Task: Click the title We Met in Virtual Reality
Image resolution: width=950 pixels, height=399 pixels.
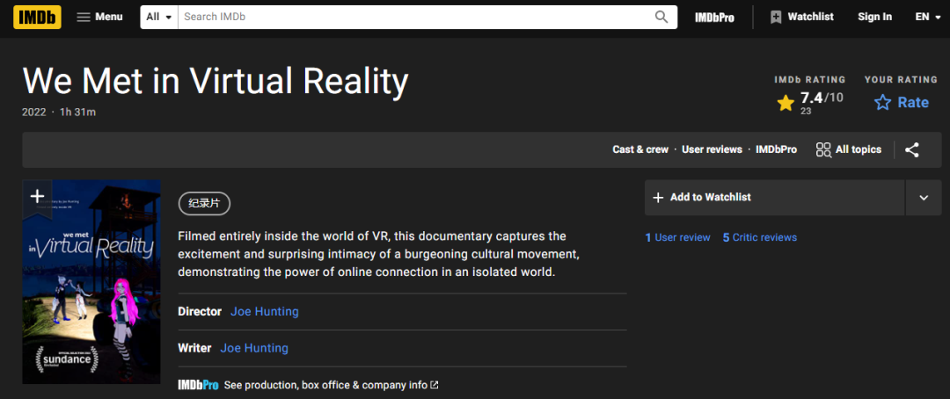Action: tap(216, 82)
